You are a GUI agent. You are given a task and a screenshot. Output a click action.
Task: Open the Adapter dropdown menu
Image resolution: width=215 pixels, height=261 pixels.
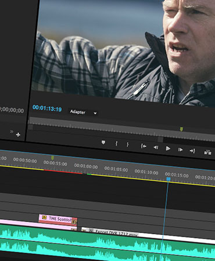(83, 112)
